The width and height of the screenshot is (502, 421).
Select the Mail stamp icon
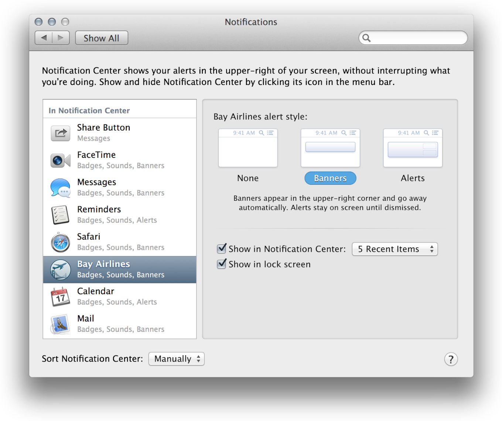(x=60, y=324)
